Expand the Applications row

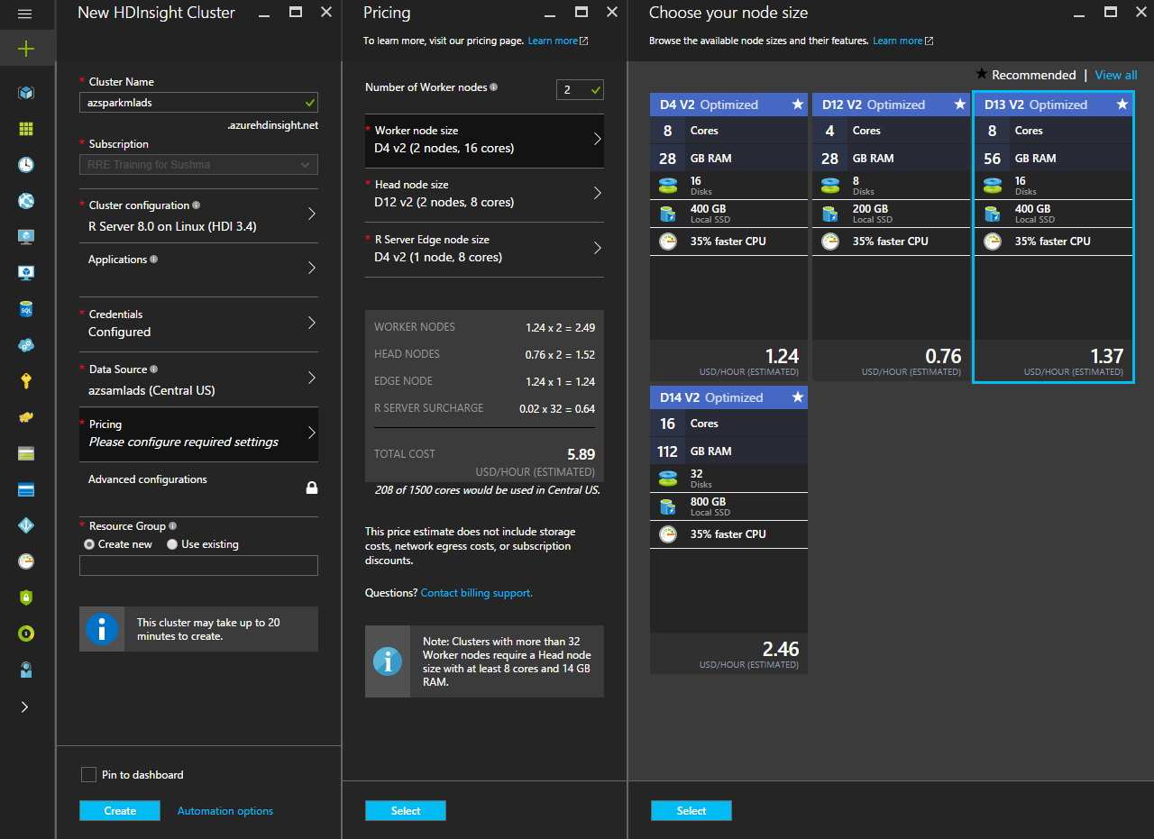point(198,270)
